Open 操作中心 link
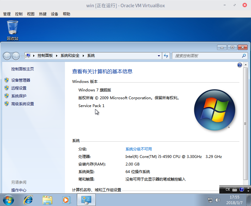Viewport: 251px width, 206px height. (19, 190)
